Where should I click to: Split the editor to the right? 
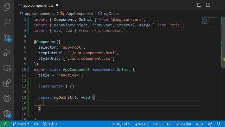(208, 5)
